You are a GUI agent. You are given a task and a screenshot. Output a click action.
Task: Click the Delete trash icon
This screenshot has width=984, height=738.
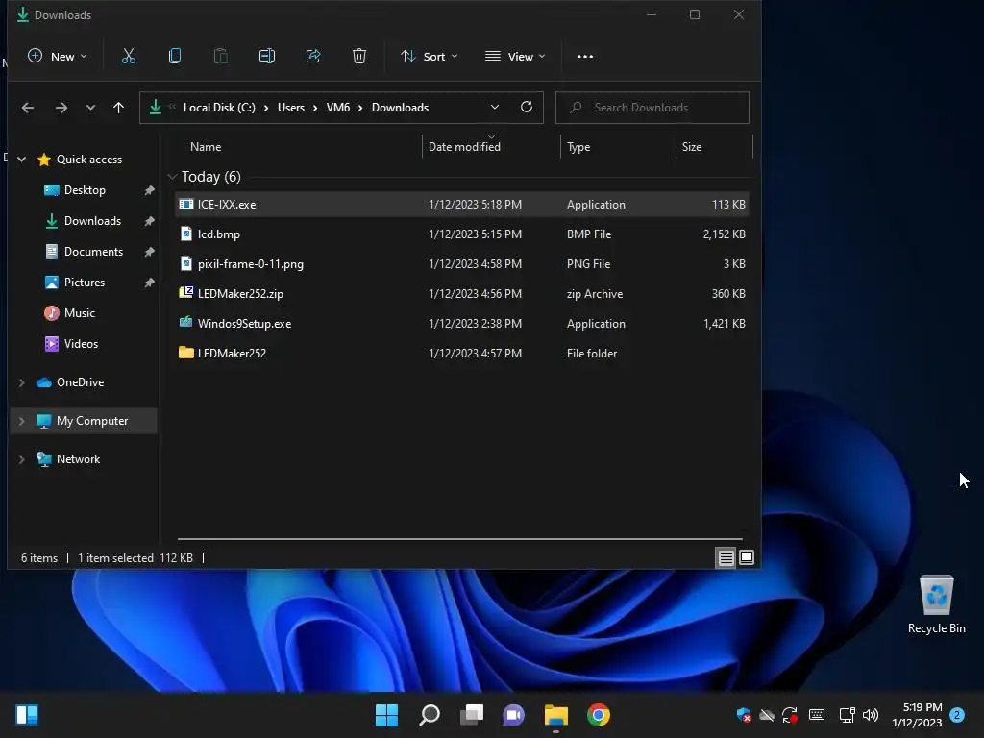tap(359, 56)
